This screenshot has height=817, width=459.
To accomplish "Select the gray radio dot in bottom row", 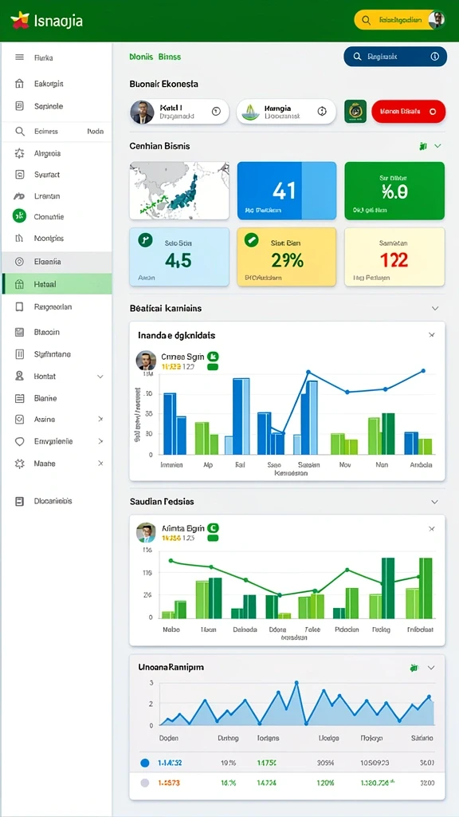I will tap(145, 783).
